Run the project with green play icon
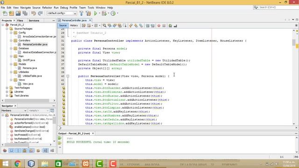 pyautogui.click(x=95, y=14)
